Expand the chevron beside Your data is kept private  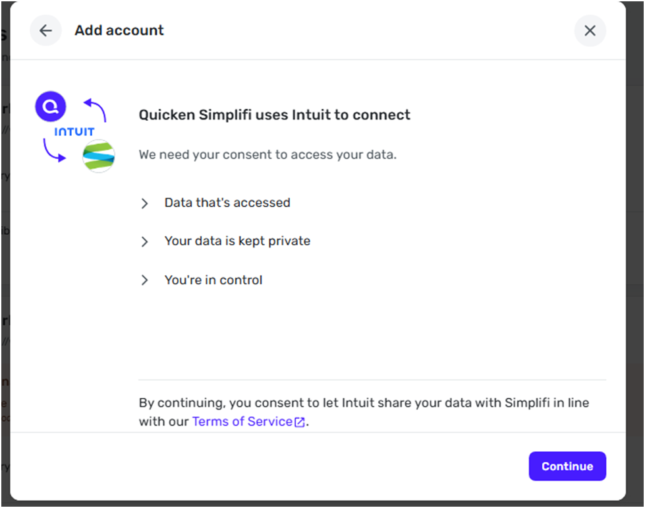point(145,241)
